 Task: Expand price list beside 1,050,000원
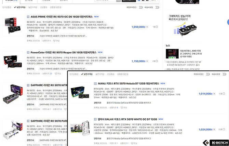pos(147,27)
